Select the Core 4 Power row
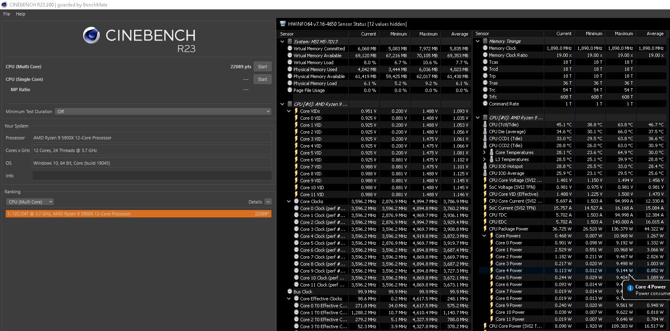 click(572, 271)
